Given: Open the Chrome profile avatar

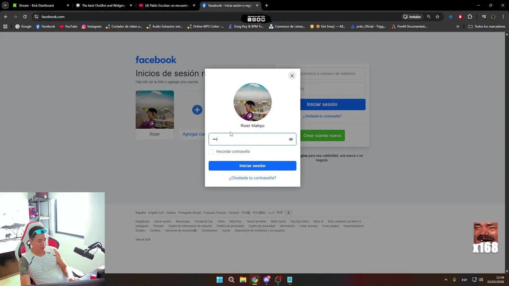Looking at the screenshot, I should pos(493,17).
